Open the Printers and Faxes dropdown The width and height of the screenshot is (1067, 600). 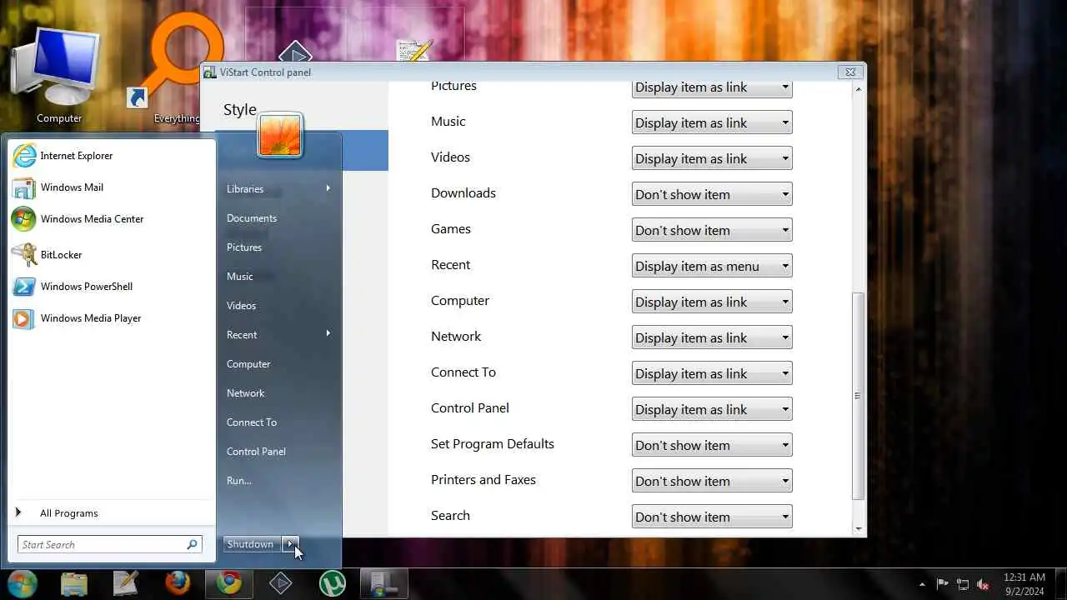712,481
